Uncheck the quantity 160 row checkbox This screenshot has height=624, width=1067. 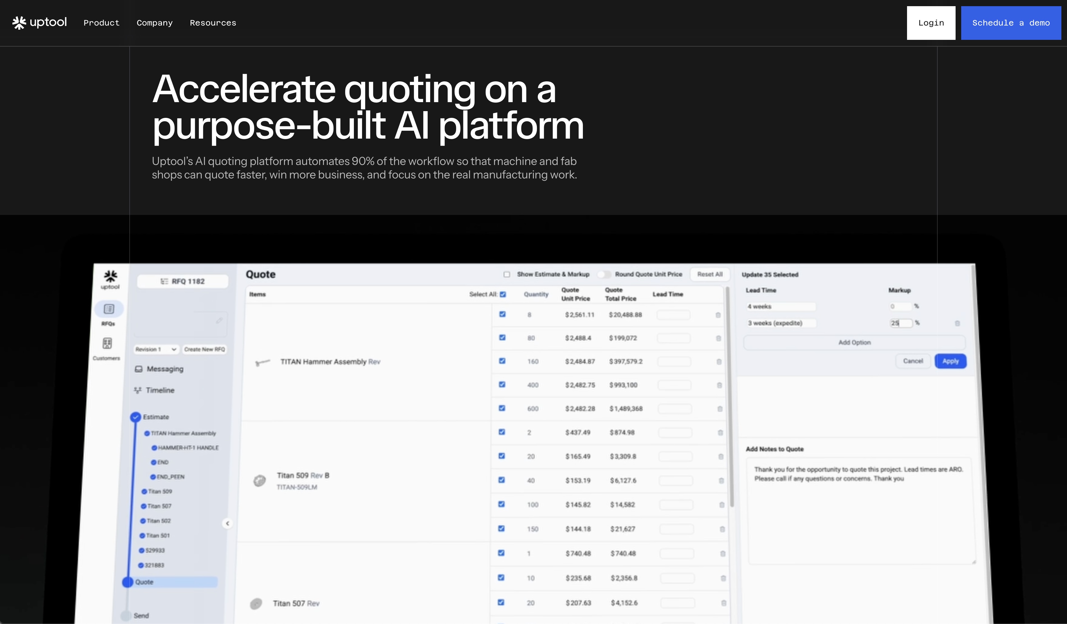click(x=502, y=361)
